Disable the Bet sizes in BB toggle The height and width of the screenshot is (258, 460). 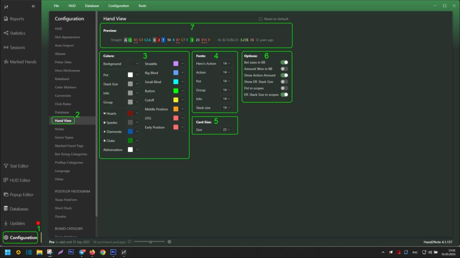(x=284, y=63)
